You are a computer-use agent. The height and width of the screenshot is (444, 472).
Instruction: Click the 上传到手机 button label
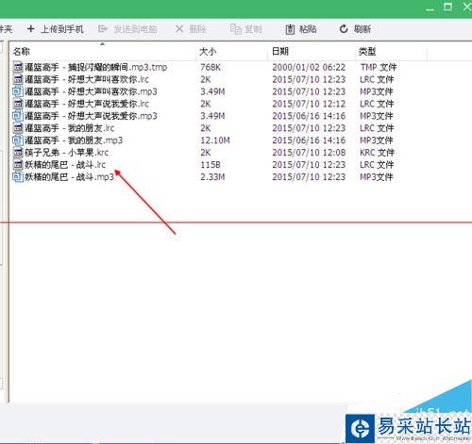tap(62, 29)
